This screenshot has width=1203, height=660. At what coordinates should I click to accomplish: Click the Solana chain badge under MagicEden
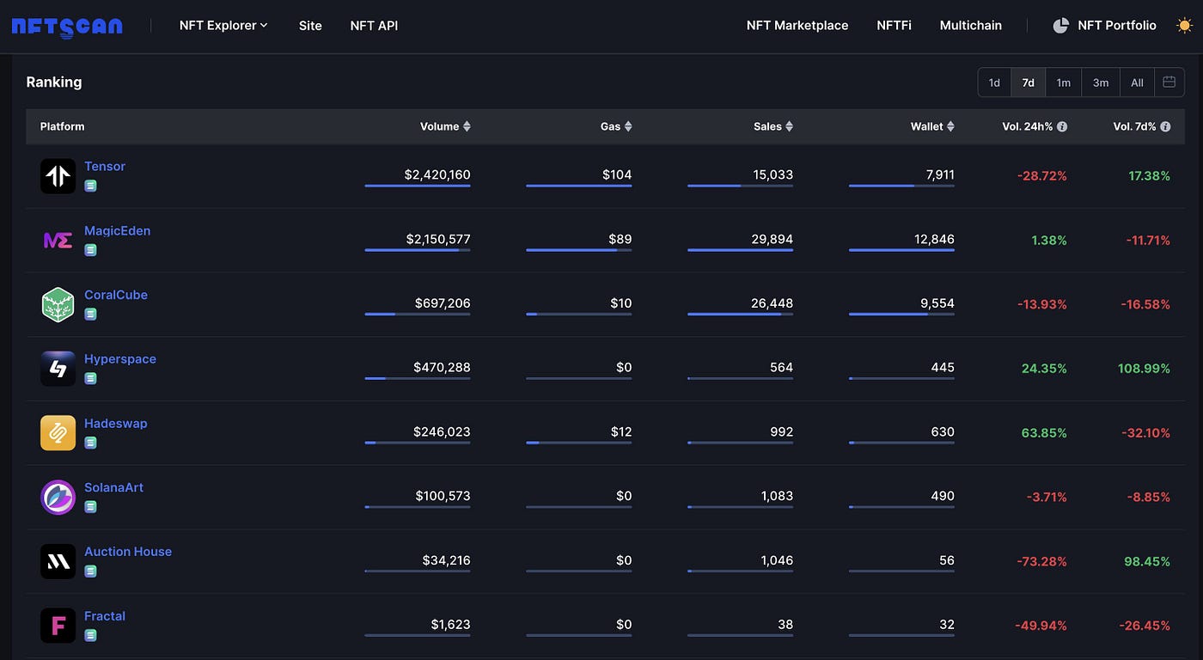pyautogui.click(x=90, y=250)
